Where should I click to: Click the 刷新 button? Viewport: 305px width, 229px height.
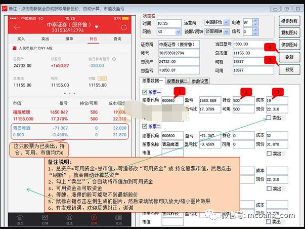pyautogui.click(x=289, y=57)
